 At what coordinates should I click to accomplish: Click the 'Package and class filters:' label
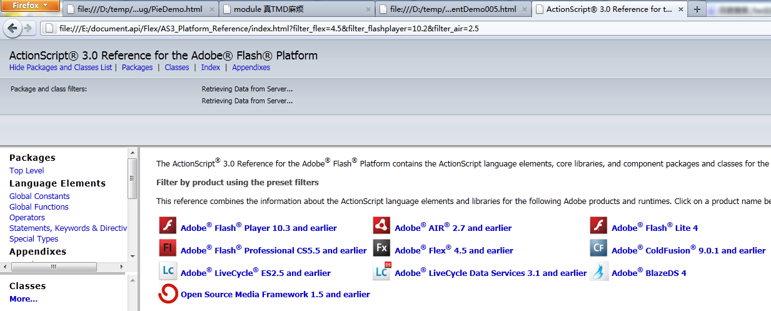click(x=49, y=89)
